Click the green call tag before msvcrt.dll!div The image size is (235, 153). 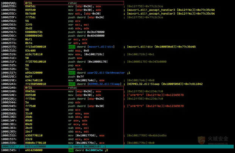point(71,47)
